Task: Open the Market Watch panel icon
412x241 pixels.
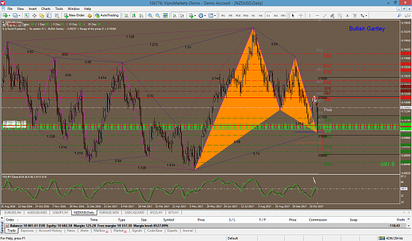Action: (x=26, y=16)
